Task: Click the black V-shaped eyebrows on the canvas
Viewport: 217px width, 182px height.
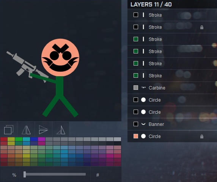Action: tap(60, 48)
